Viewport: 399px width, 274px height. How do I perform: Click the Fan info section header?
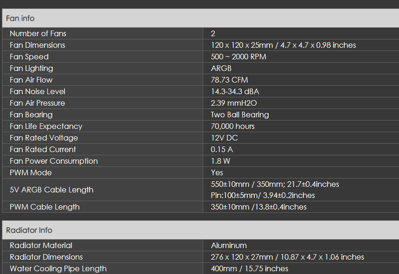pos(200,18)
